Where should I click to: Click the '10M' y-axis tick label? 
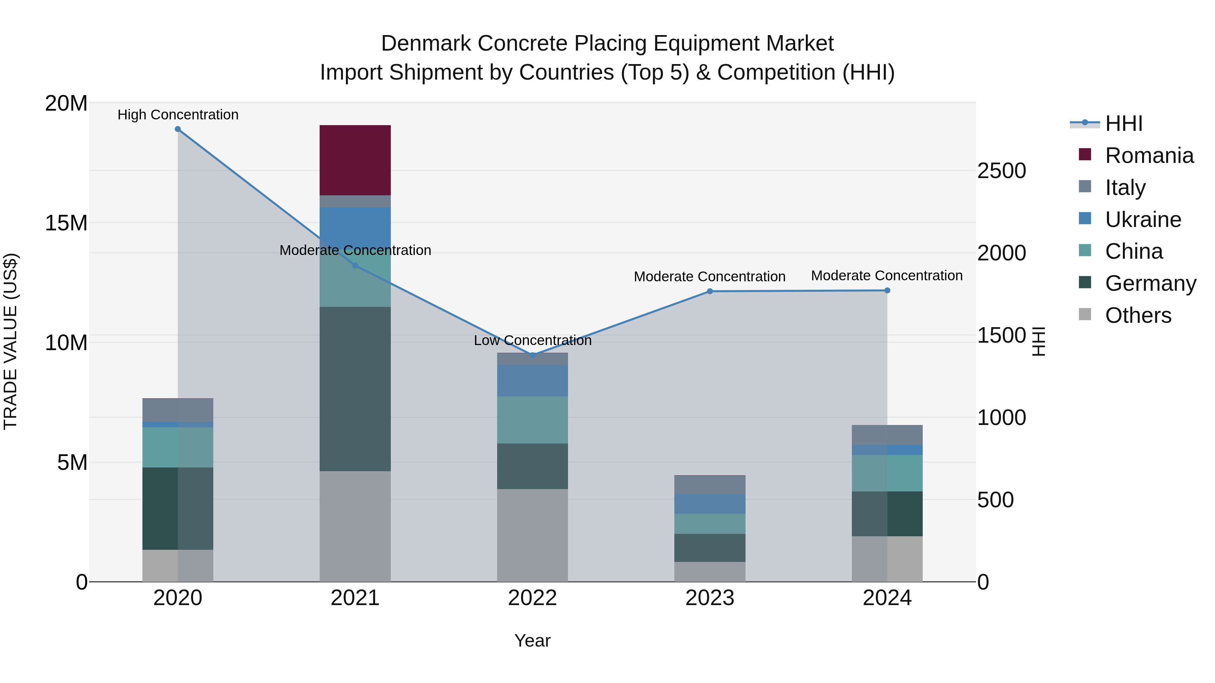pyautogui.click(x=66, y=343)
